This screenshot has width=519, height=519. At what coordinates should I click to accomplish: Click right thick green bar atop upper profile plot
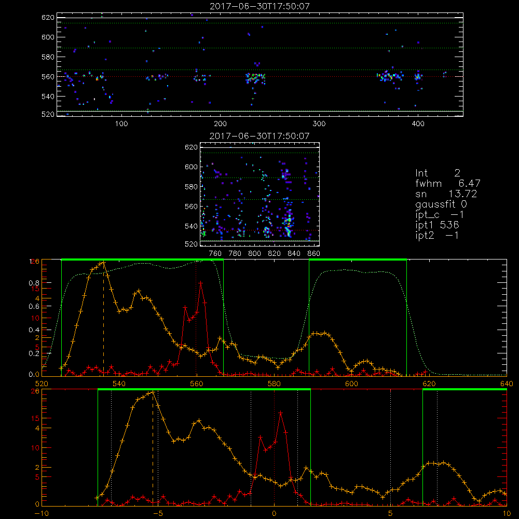click(x=358, y=259)
